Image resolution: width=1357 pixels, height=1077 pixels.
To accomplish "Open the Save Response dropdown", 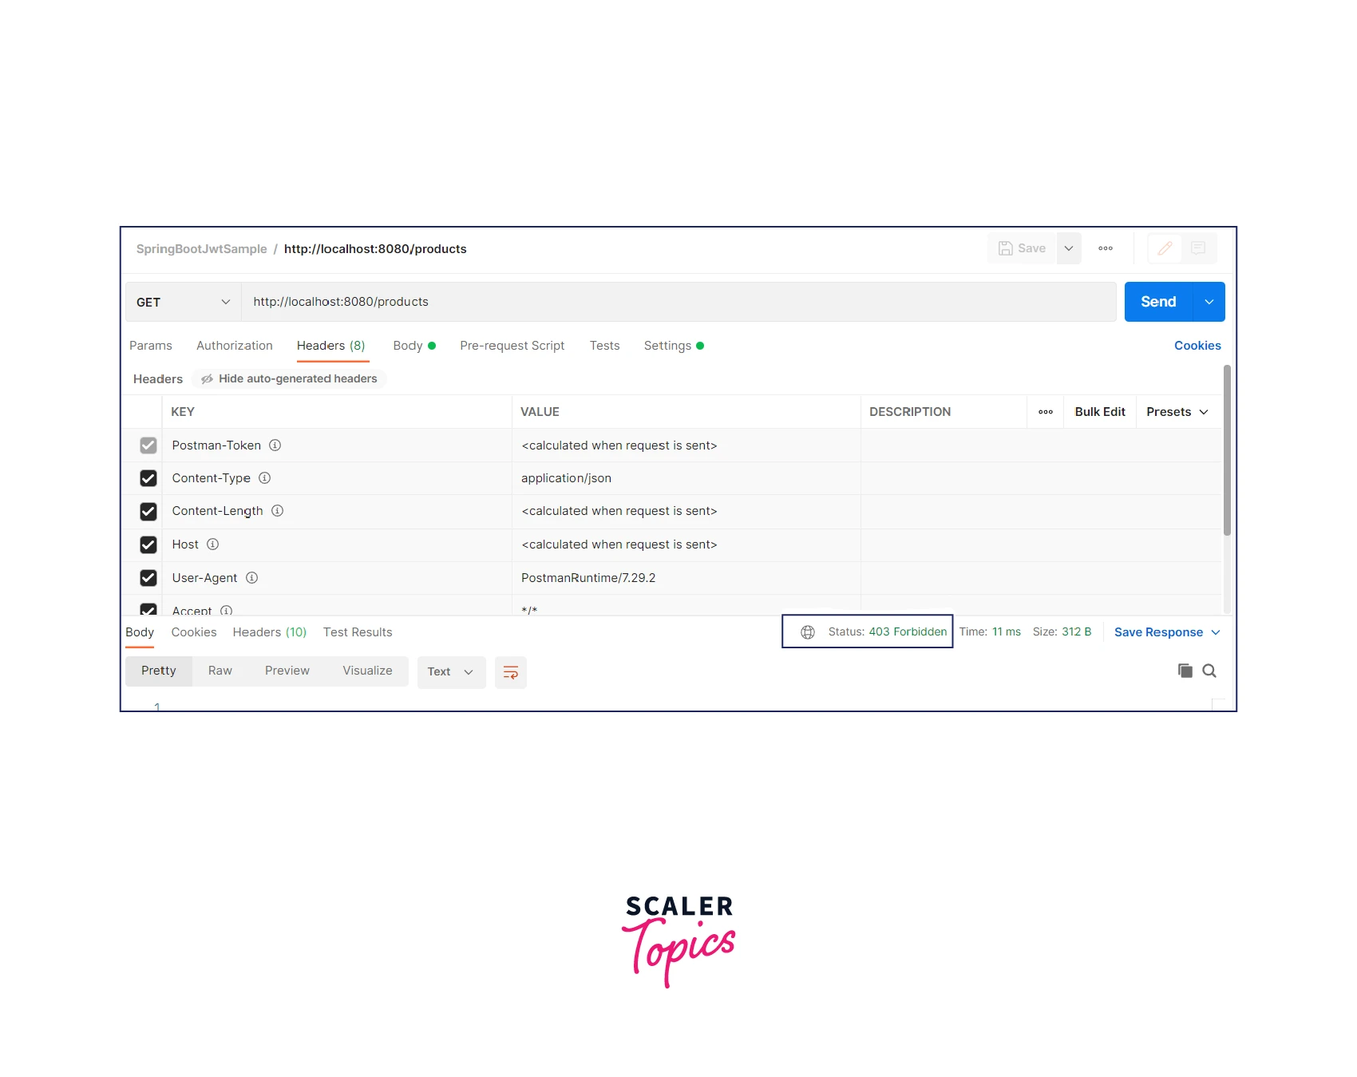I will 1167,632.
